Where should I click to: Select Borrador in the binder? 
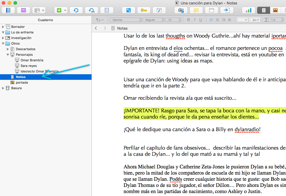tap(18, 27)
